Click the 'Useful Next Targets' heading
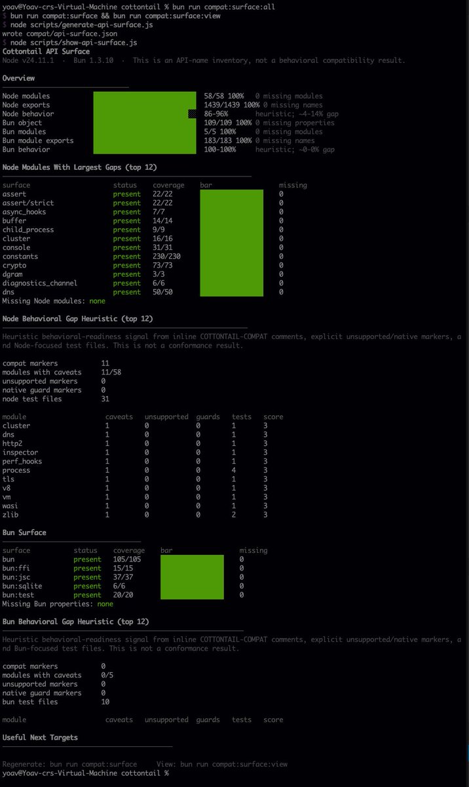Image resolution: width=469 pixels, height=787 pixels. tap(40, 737)
